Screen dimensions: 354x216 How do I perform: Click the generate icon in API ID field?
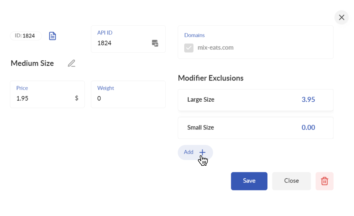155,43
